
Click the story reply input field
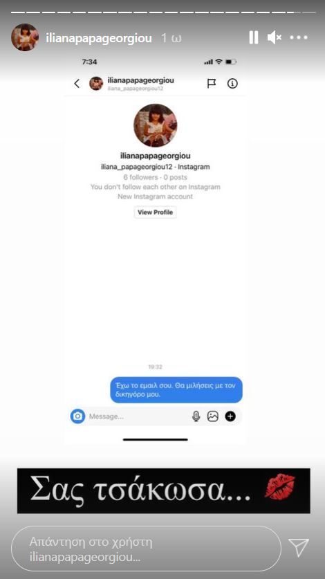147,549
